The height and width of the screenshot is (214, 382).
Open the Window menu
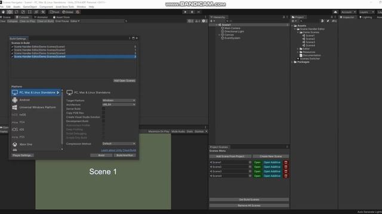[x=81, y=7]
